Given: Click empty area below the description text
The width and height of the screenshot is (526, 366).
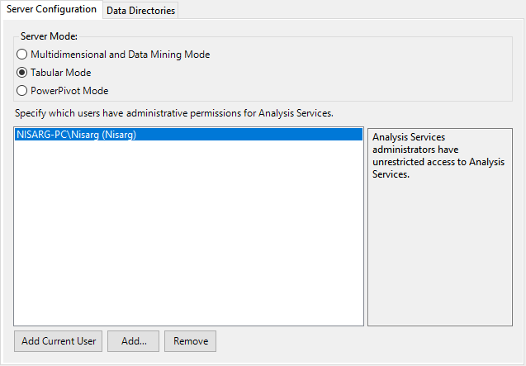Looking at the screenshot, I should pyautogui.click(x=439, y=256).
